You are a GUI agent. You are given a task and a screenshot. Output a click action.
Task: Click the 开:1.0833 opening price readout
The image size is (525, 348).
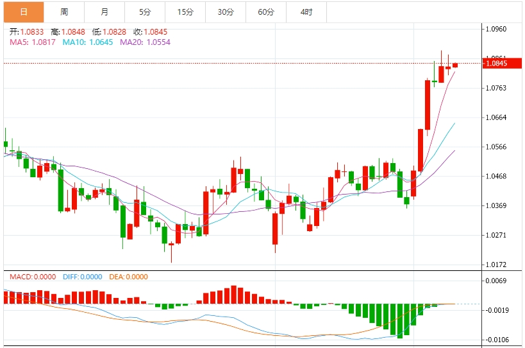(26, 31)
